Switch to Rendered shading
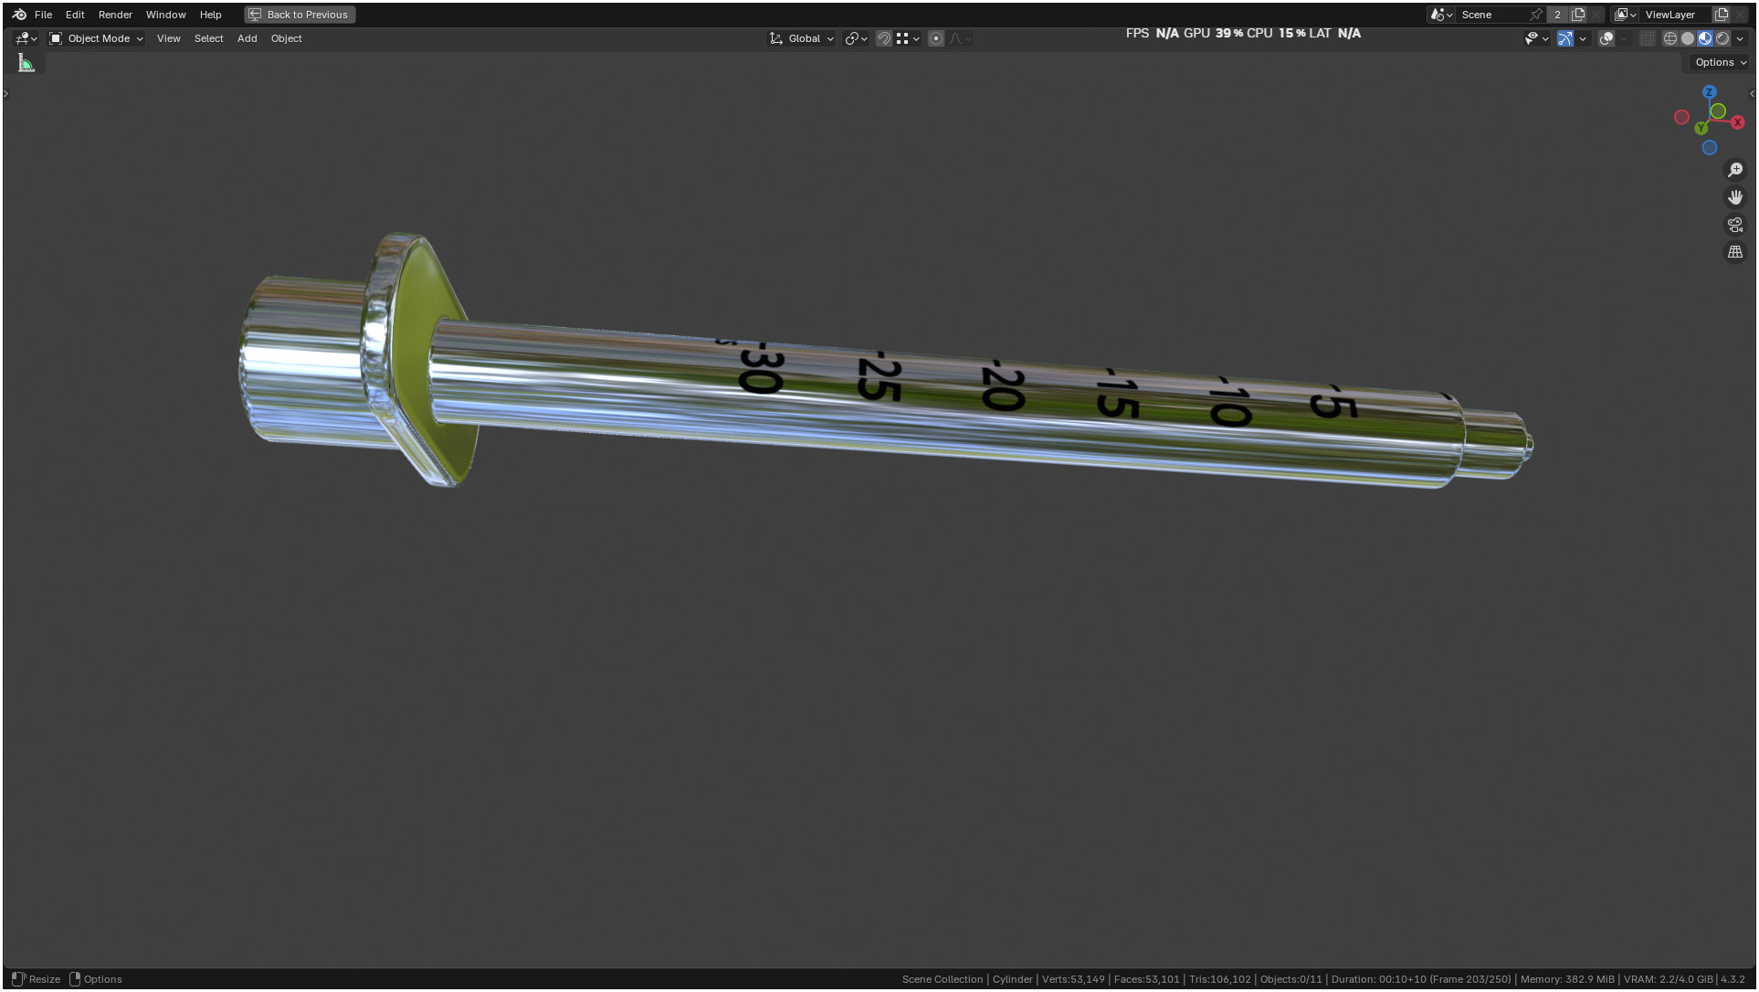Image resolution: width=1759 pixels, height=992 pixels. click(x=1722, y=38)
